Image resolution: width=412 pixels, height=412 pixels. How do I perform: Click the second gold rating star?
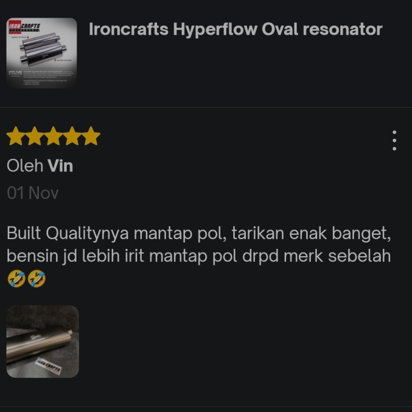click(34, 136)
